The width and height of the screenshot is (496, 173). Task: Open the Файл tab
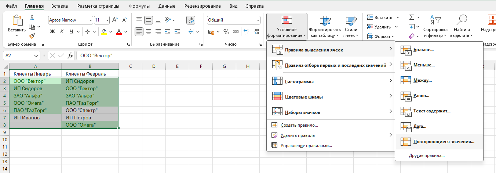click(x=11, y=6)
